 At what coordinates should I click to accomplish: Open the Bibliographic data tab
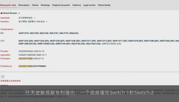pyautogui.click(x=8, y=5)
